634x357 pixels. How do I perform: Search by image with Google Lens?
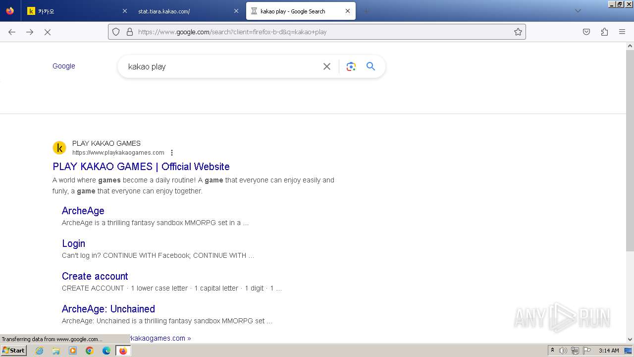point(351,66)
